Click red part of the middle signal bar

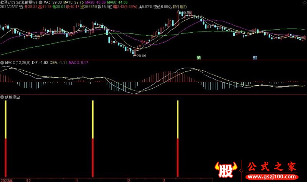pyautogui.click(x=93, y=157)
